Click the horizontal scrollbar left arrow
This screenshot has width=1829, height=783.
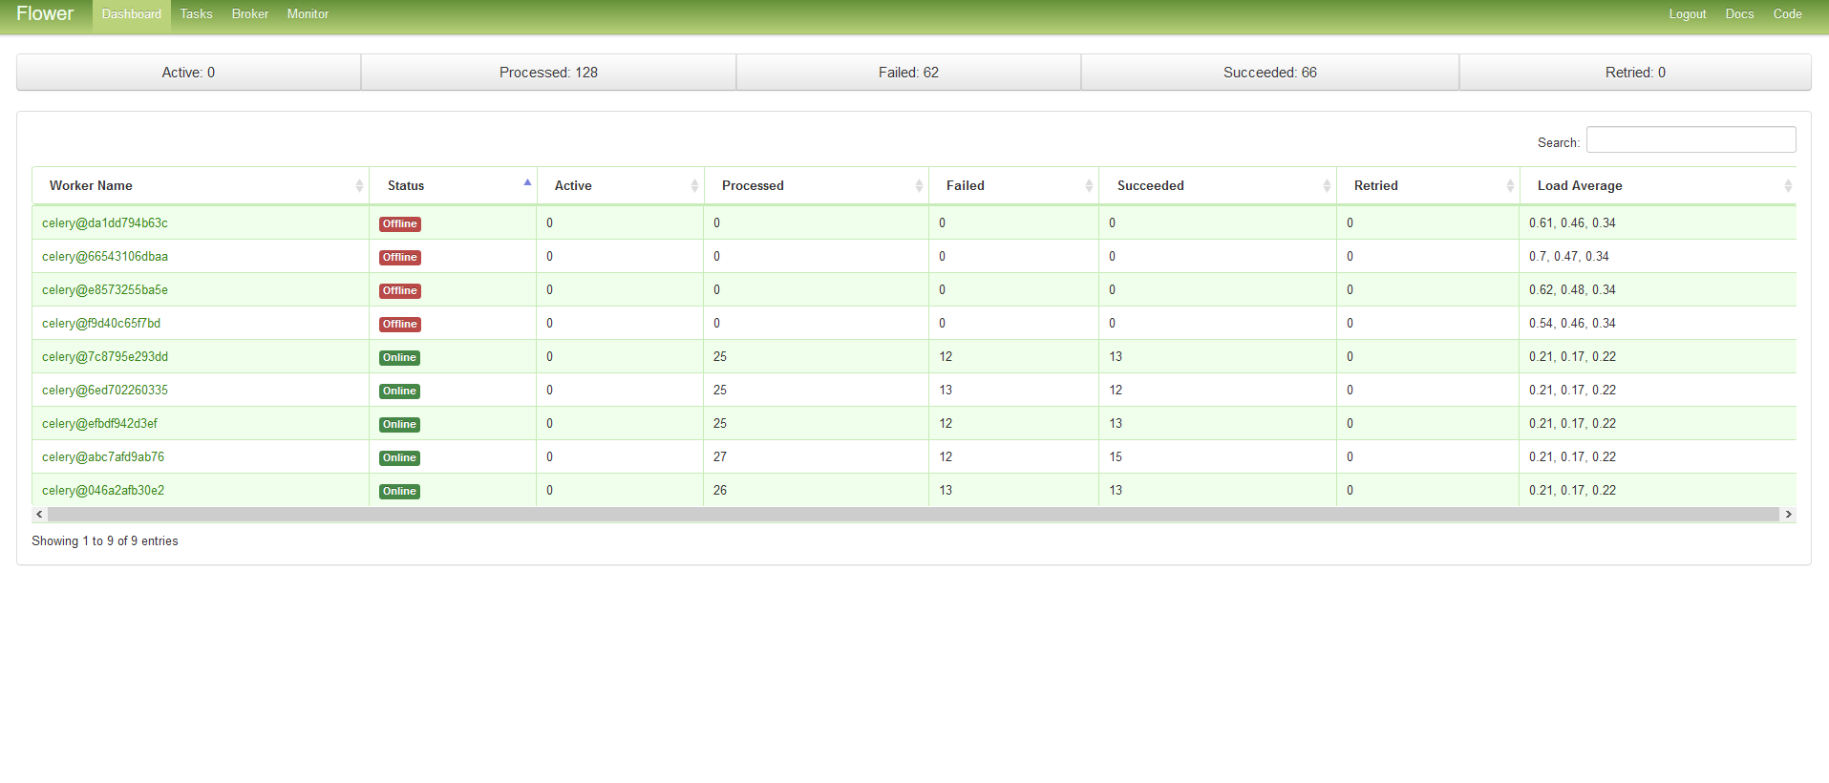[x=39, y=515]
